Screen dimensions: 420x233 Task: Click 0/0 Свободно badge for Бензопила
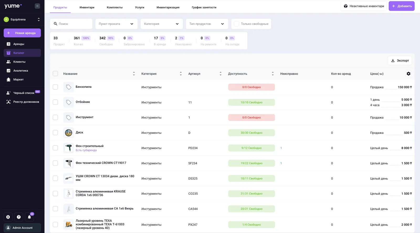251,87
